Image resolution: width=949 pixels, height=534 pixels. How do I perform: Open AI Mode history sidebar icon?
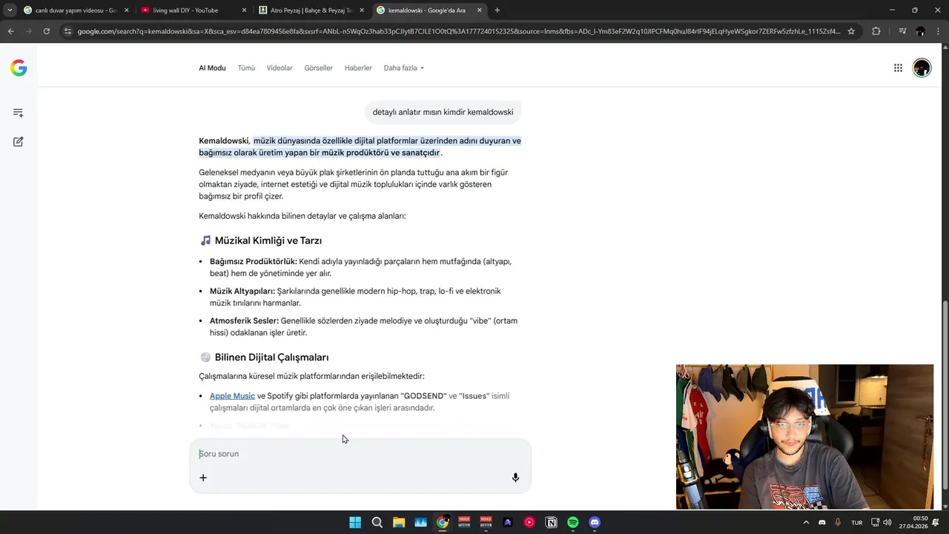coord(19,113)
